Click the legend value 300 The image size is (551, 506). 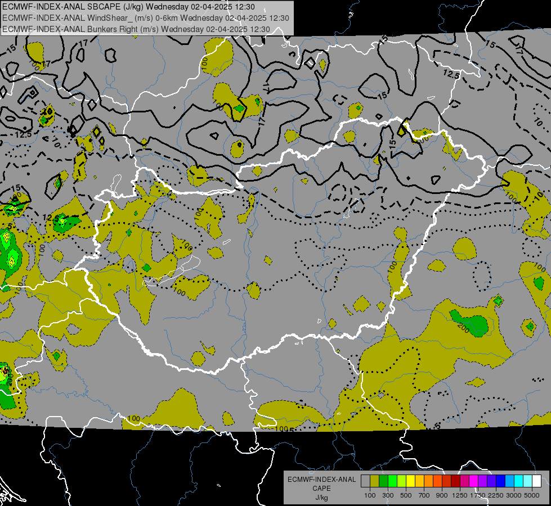(388, 495)
